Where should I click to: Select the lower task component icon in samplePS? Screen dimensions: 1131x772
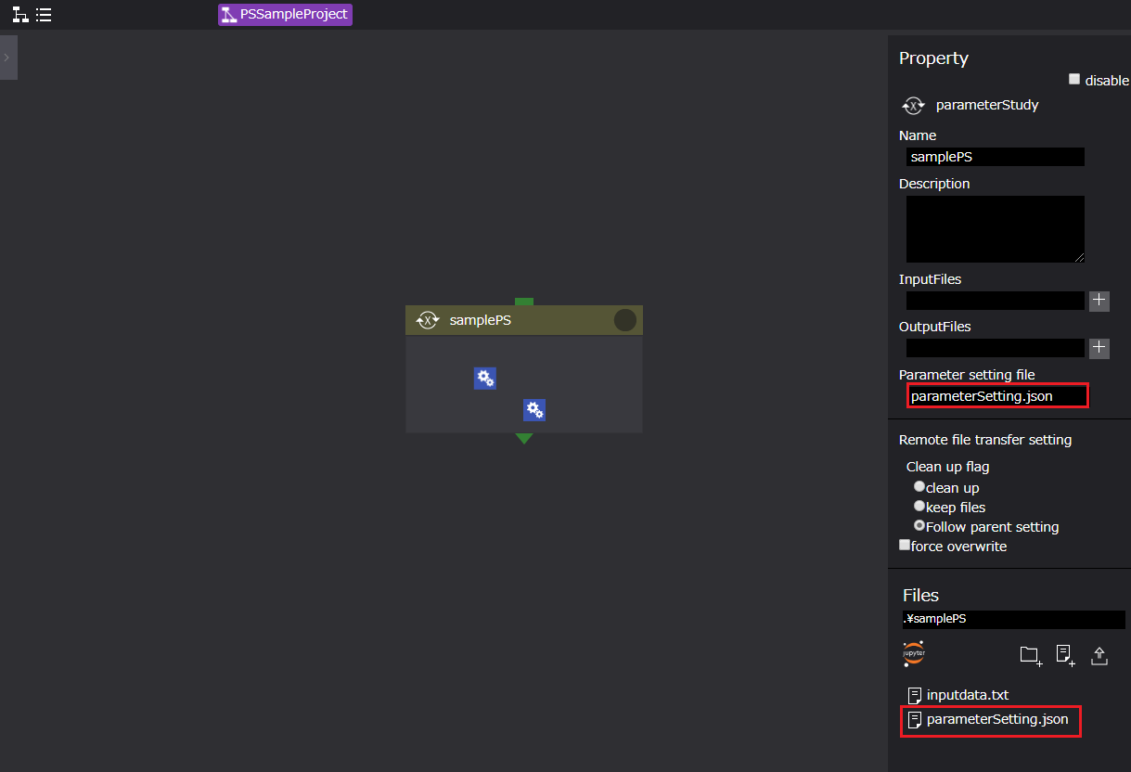click(533, 410)
